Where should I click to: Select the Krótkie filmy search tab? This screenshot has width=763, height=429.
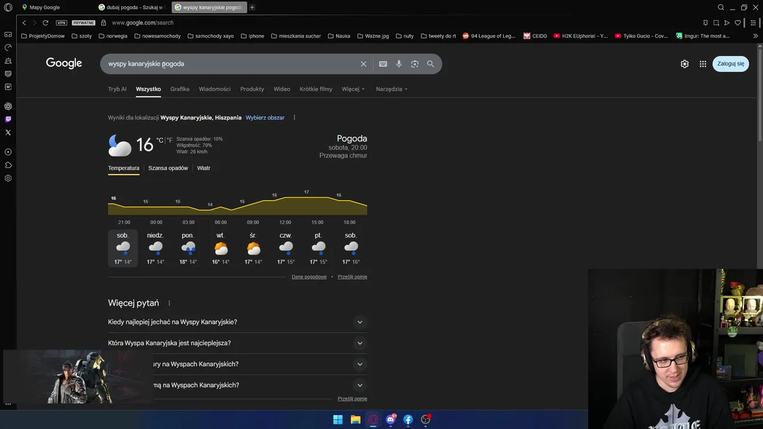[316, 89]
